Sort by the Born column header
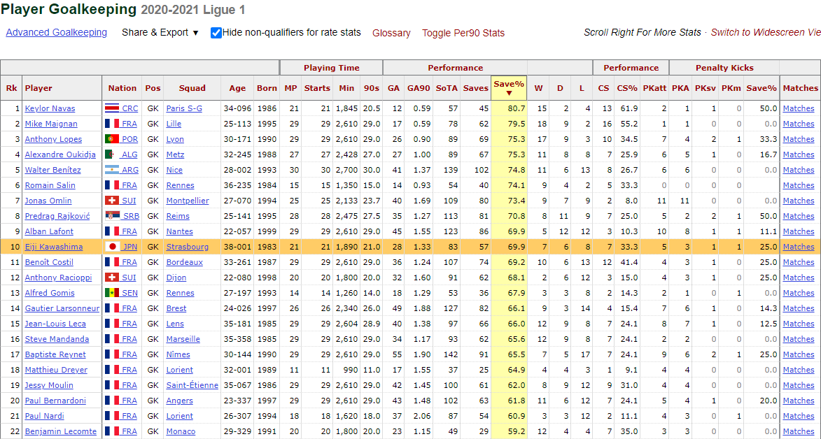821x439 pixels. [x=267, y=88]
